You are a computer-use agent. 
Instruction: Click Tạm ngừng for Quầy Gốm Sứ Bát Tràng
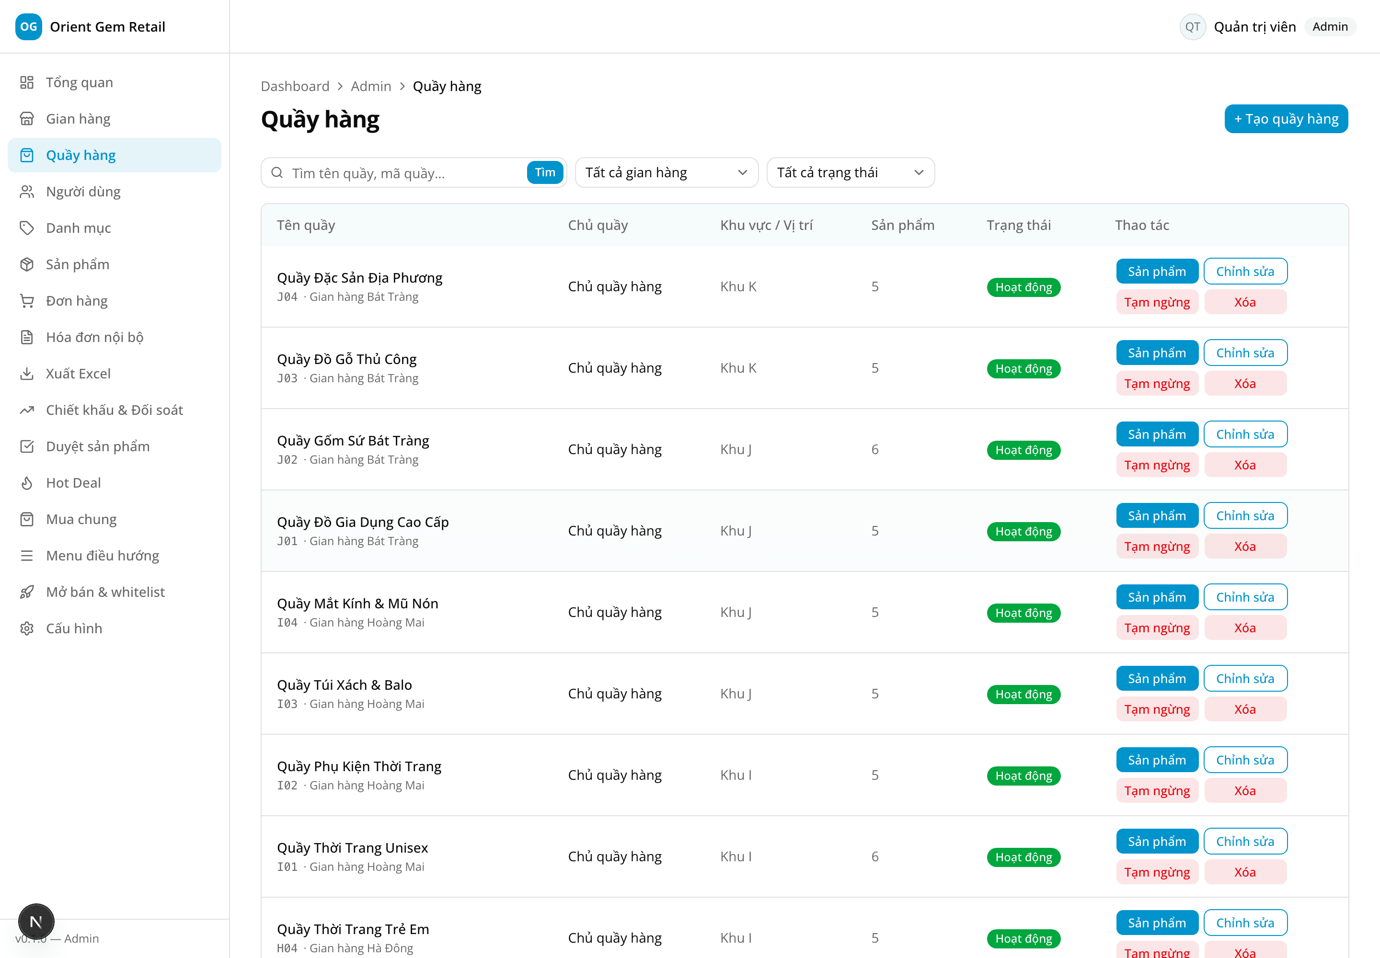[x=1157, y=465]
